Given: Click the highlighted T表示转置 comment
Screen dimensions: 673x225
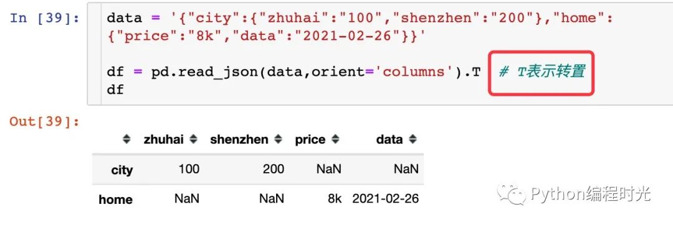Looking at the screenshot, I should [x=542, y=72].
